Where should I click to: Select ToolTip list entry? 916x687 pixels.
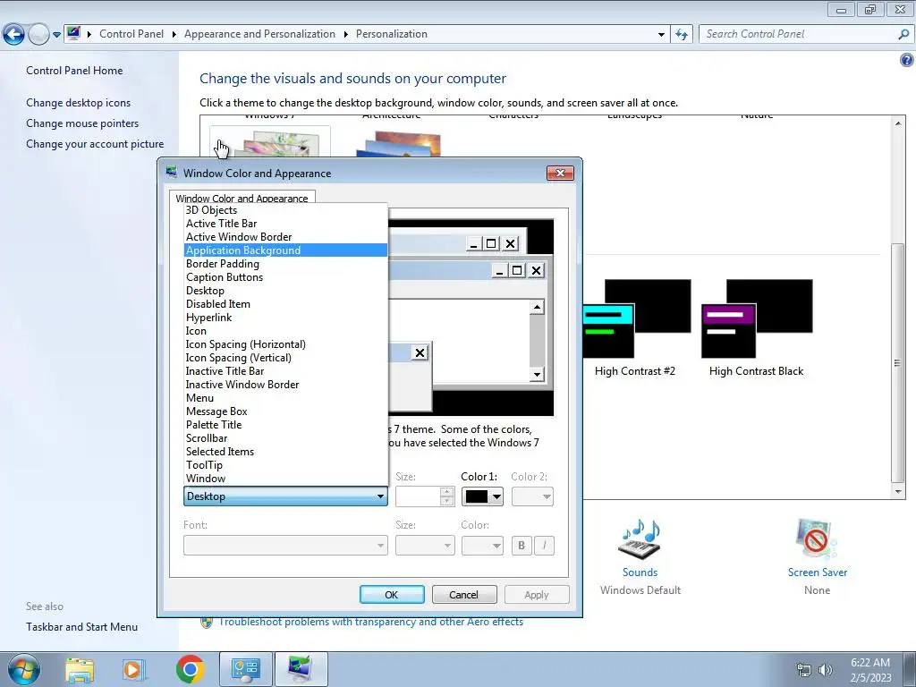(x=285, y=465)
